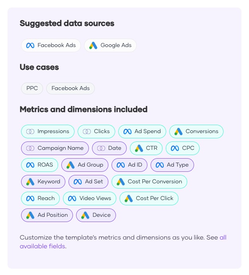Screen dimensions: 249x275
Task: Click the blended-source icon on Impressions chip
Action: [30, 132]
